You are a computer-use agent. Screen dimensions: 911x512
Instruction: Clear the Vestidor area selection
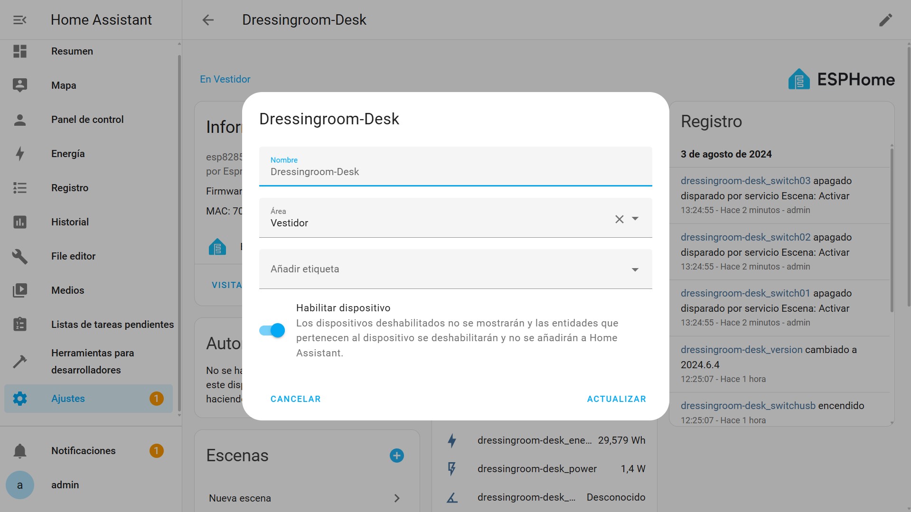tap(619, 219)
